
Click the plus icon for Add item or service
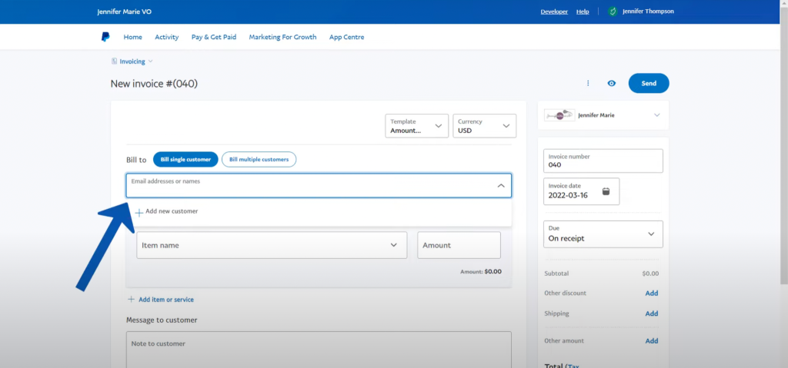click(x=131, y=299)
